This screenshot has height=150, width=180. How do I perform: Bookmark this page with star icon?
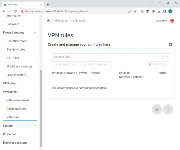click(135, 11)
